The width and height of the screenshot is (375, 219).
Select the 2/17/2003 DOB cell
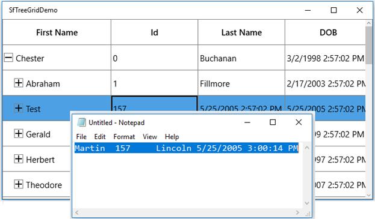pyautogui.click(x=326, y=83)
